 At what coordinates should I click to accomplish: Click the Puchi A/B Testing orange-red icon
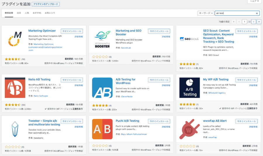pos(102,129)
